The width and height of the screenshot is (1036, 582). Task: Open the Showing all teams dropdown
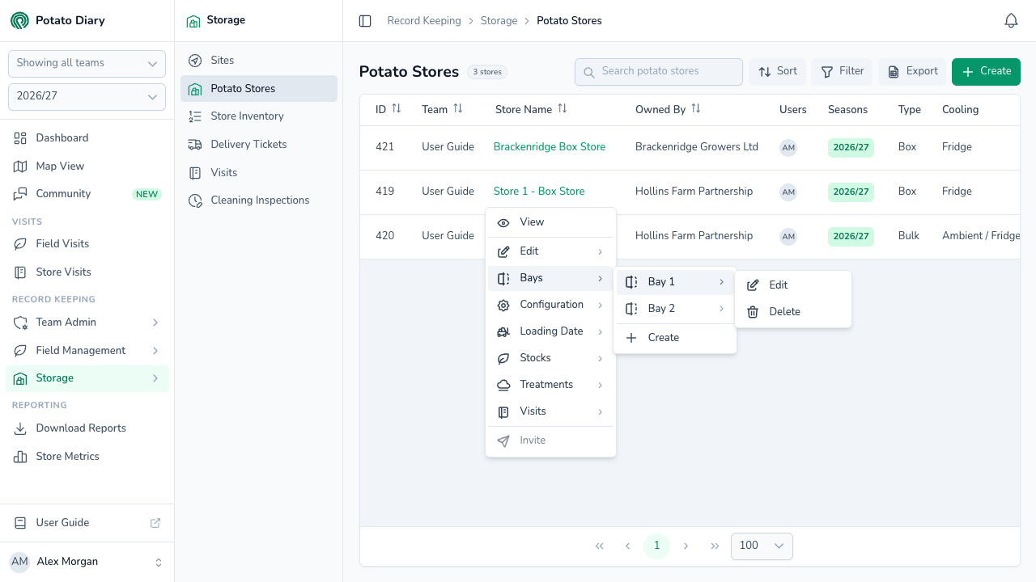87,63
